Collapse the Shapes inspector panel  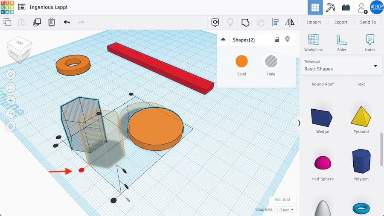pyautogui.click(x=223, y=40)
